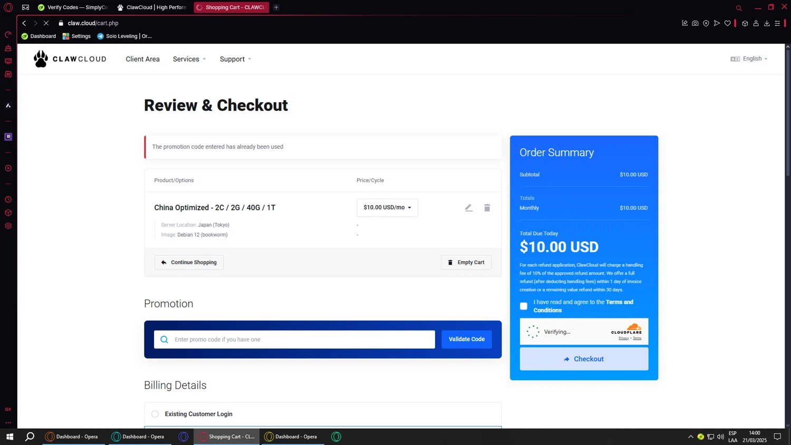Viewport: 791px width, 445px height.
Task: Switch to ClawCloud High Performance tab
Action: click(152, 7)
